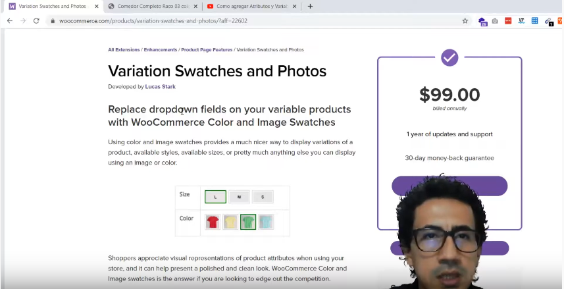This screenshot has height=289, width=564.
Task: Bookmark this page with the star icon
Action: (465, 21)
